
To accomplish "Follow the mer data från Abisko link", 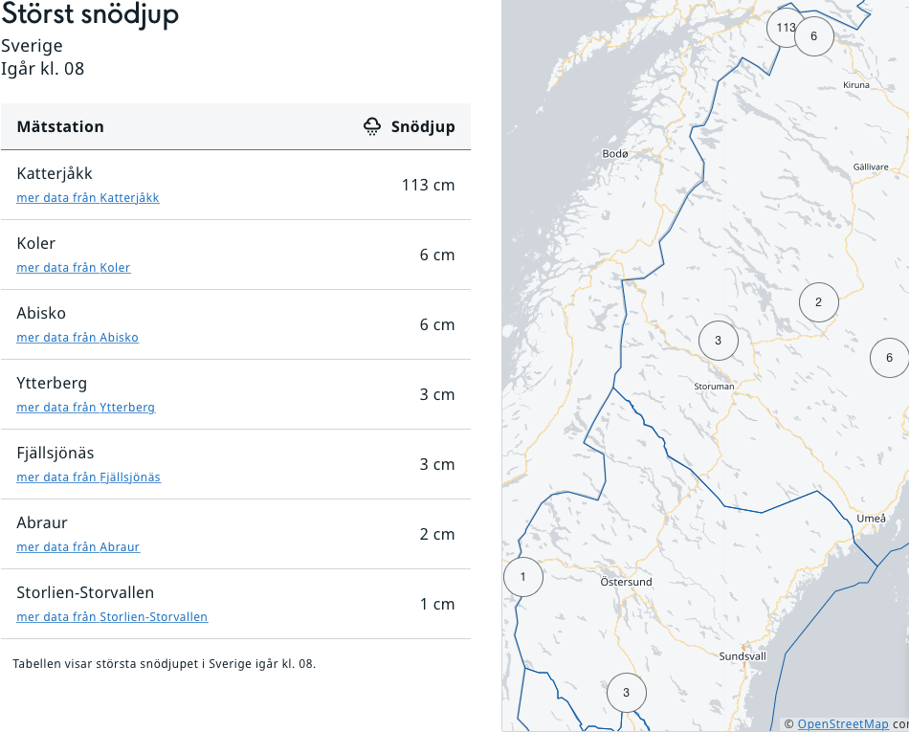I will point(78,338).
